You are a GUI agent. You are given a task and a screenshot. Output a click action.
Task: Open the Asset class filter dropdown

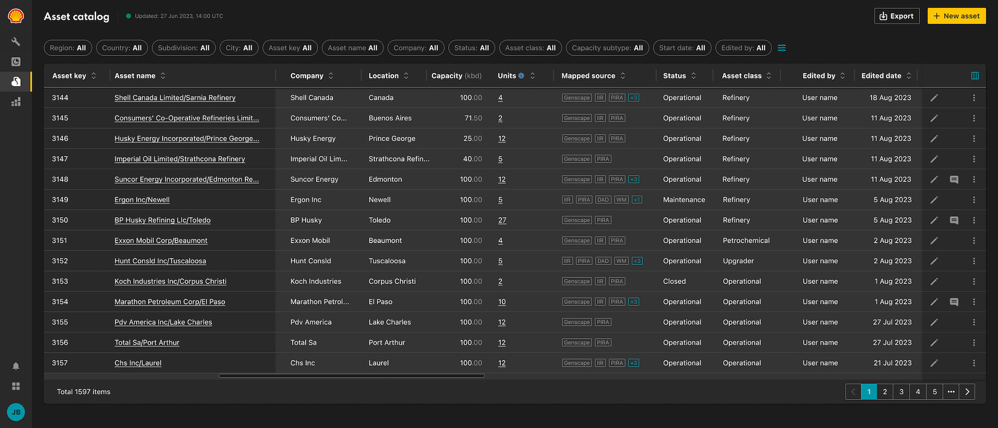pos(531,48)
